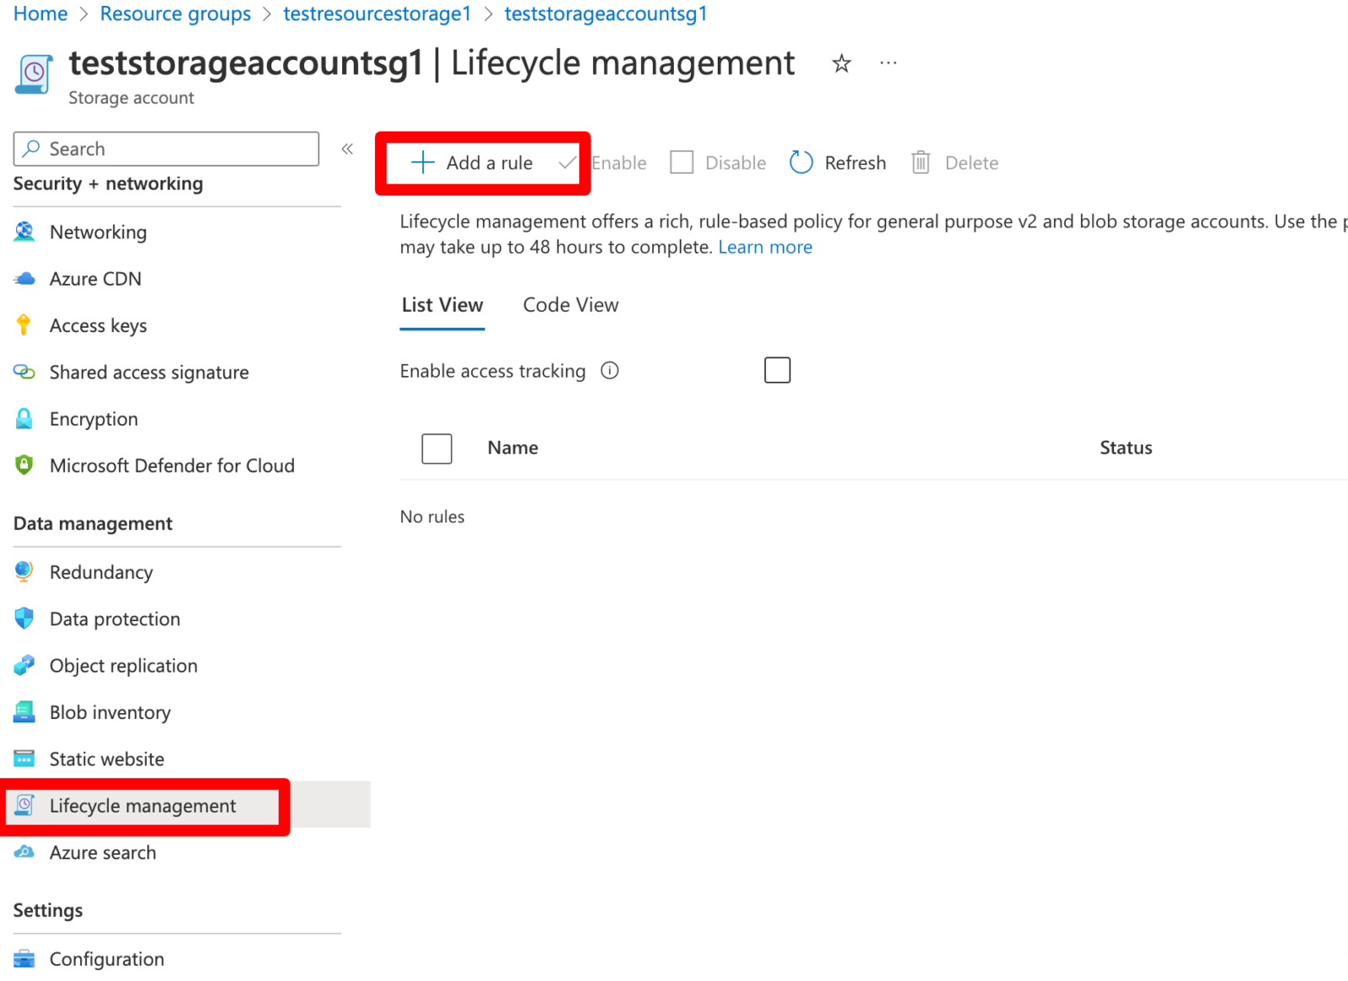
Task: Click the info icon beside access tracking
Action: click(609, 371)
